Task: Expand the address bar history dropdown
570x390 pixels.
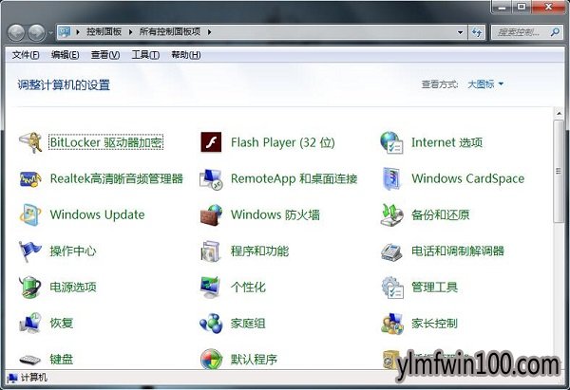Action: click(460, 32)
